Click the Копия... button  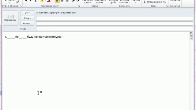[x=27, y=24]
